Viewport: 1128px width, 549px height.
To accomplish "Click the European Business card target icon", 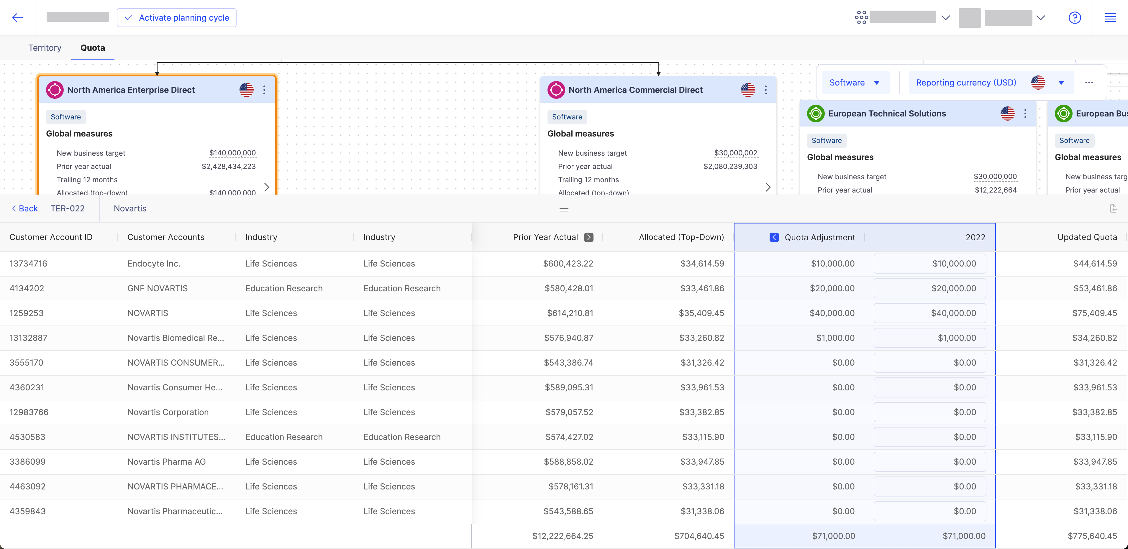I will pyautogui.click(x=1063, y=114).
